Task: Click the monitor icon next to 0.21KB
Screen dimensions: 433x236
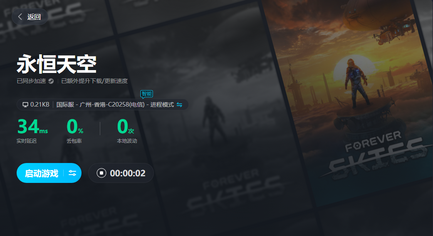Action: click(25, 105)
